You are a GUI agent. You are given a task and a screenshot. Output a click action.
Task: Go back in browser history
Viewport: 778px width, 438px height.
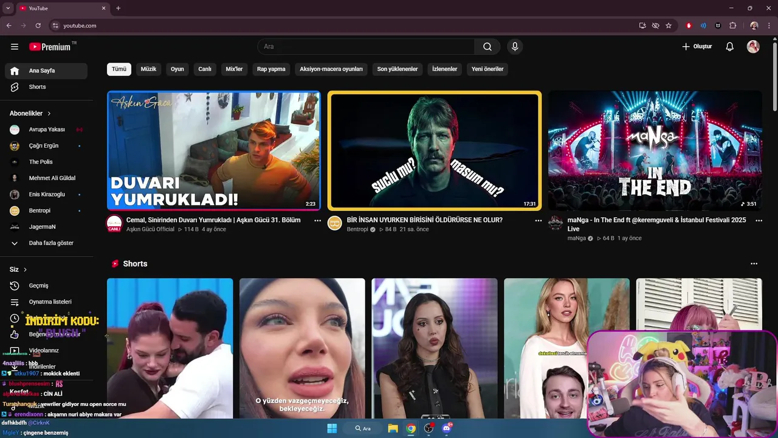click(x=9, y=26)
